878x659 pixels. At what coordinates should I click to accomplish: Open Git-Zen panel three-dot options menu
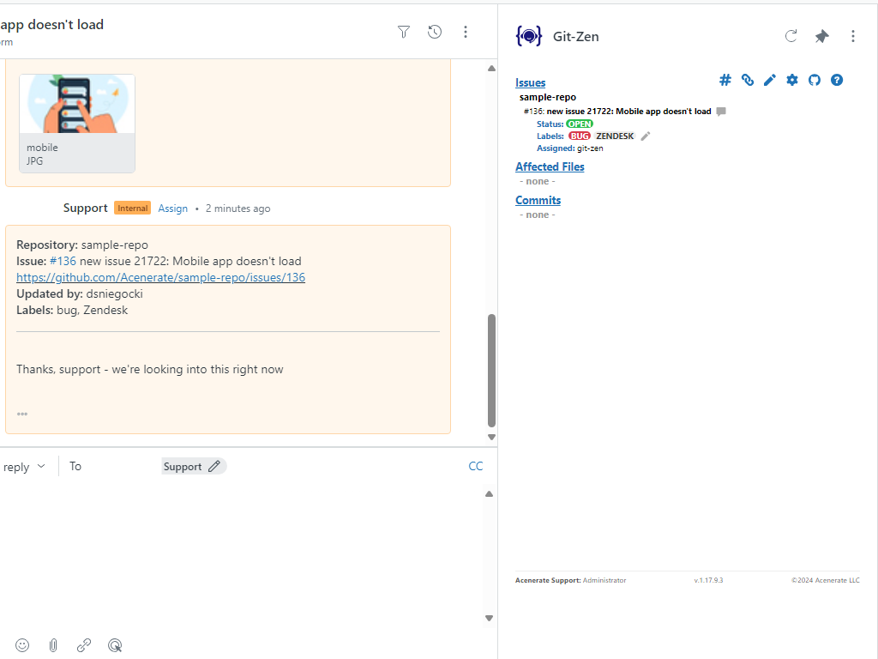pyautogui.click(x=852, y=36)
